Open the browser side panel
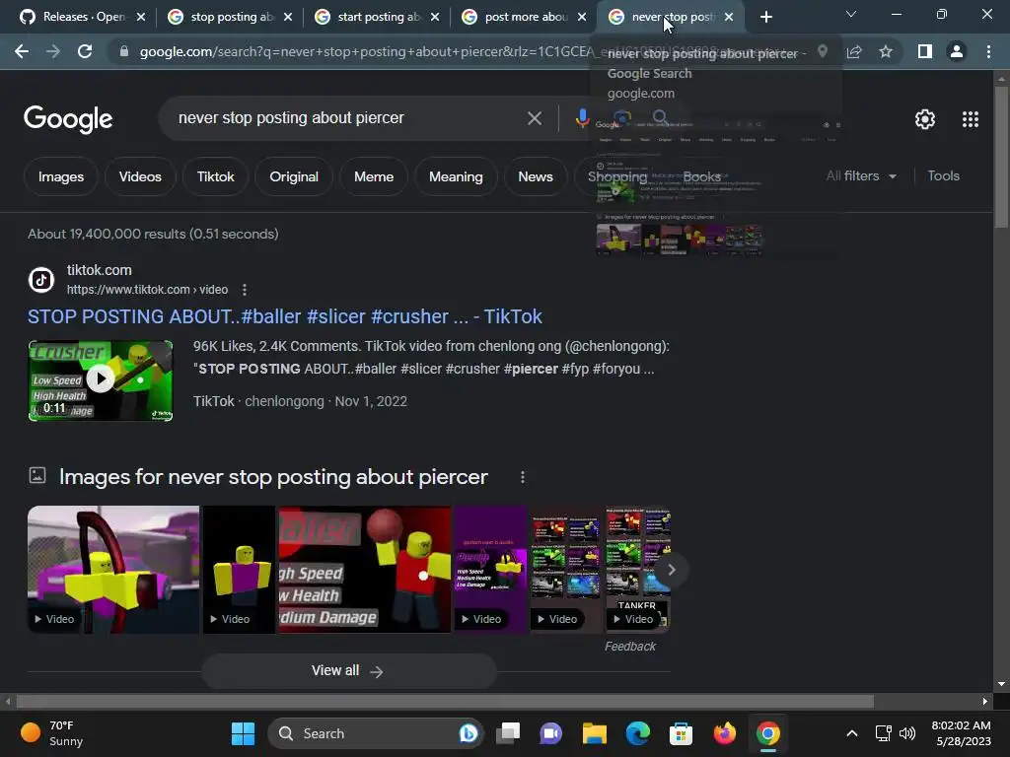This screenshot has height=757, width=1010. click(x=925, y=51)
